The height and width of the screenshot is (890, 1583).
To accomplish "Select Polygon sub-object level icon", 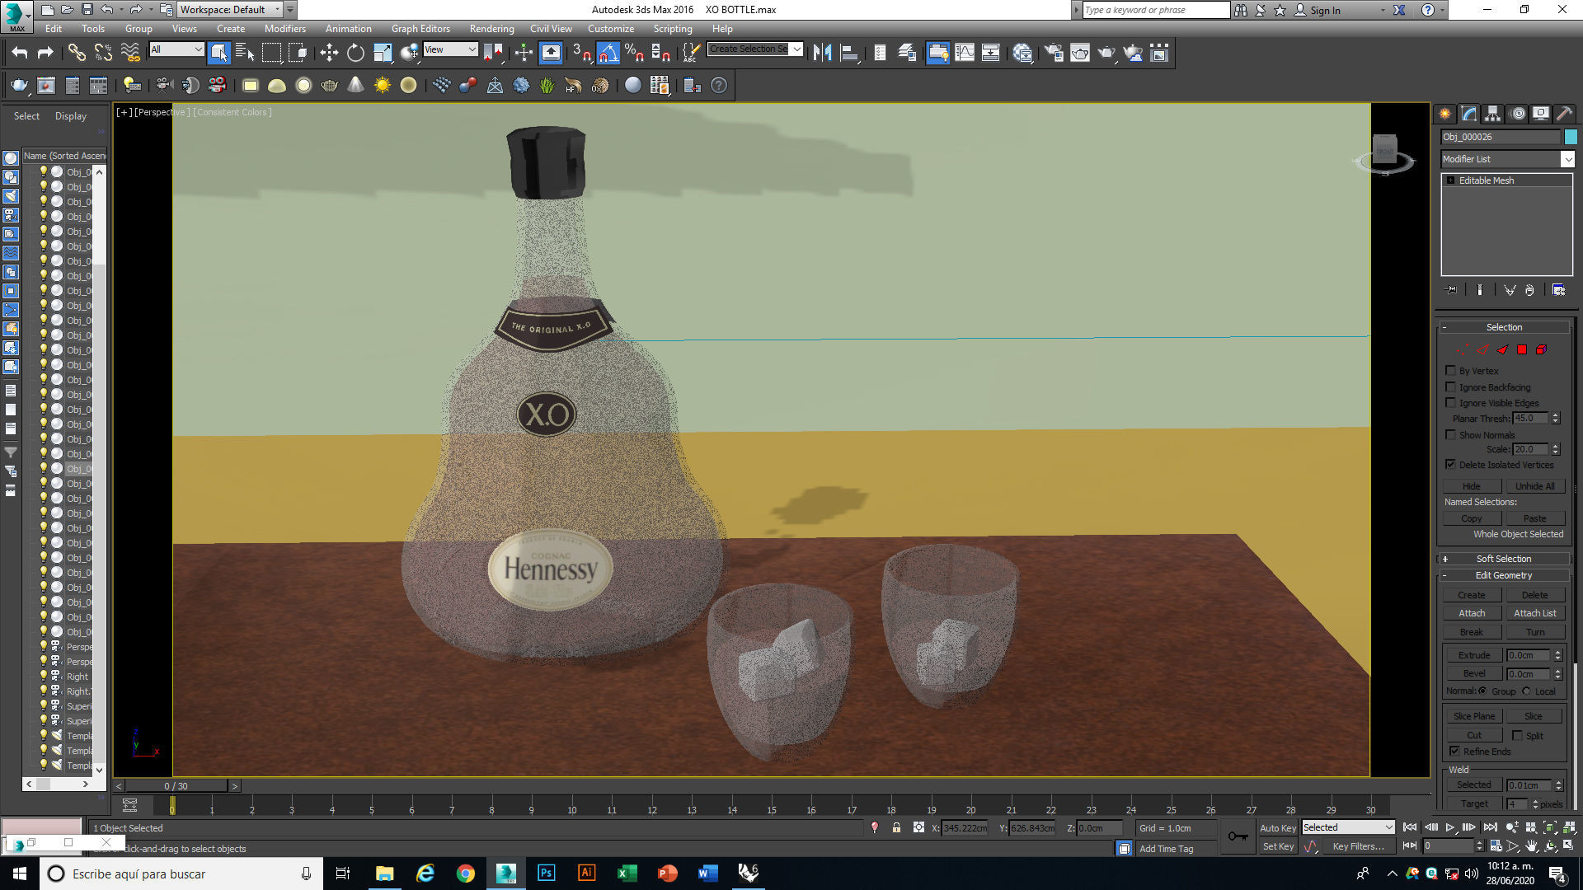I will tap(1522, 350).
